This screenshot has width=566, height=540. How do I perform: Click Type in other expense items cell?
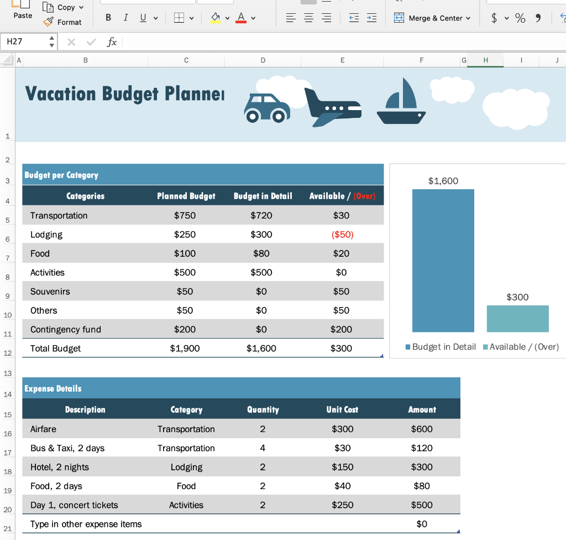86,524
